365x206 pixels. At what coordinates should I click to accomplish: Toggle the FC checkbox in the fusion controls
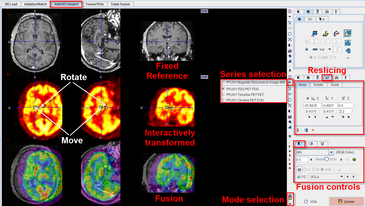[x=299, y=177]
